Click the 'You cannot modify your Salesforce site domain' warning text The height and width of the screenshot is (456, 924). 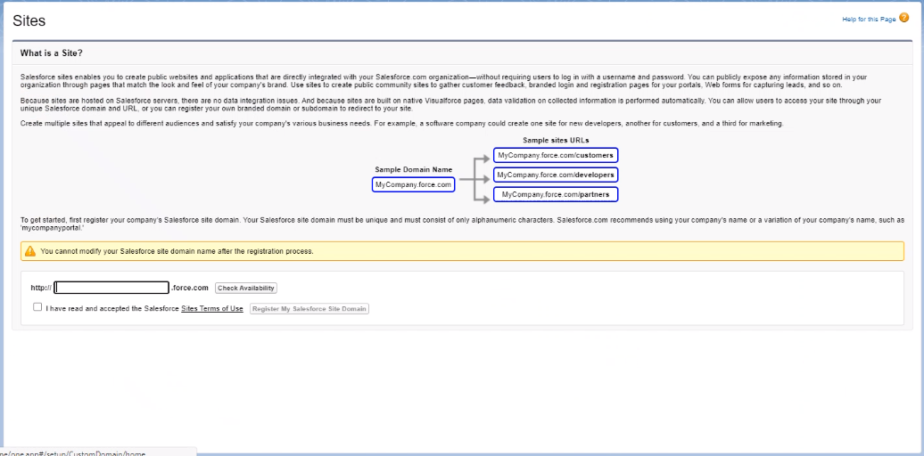tap(177, 251)
